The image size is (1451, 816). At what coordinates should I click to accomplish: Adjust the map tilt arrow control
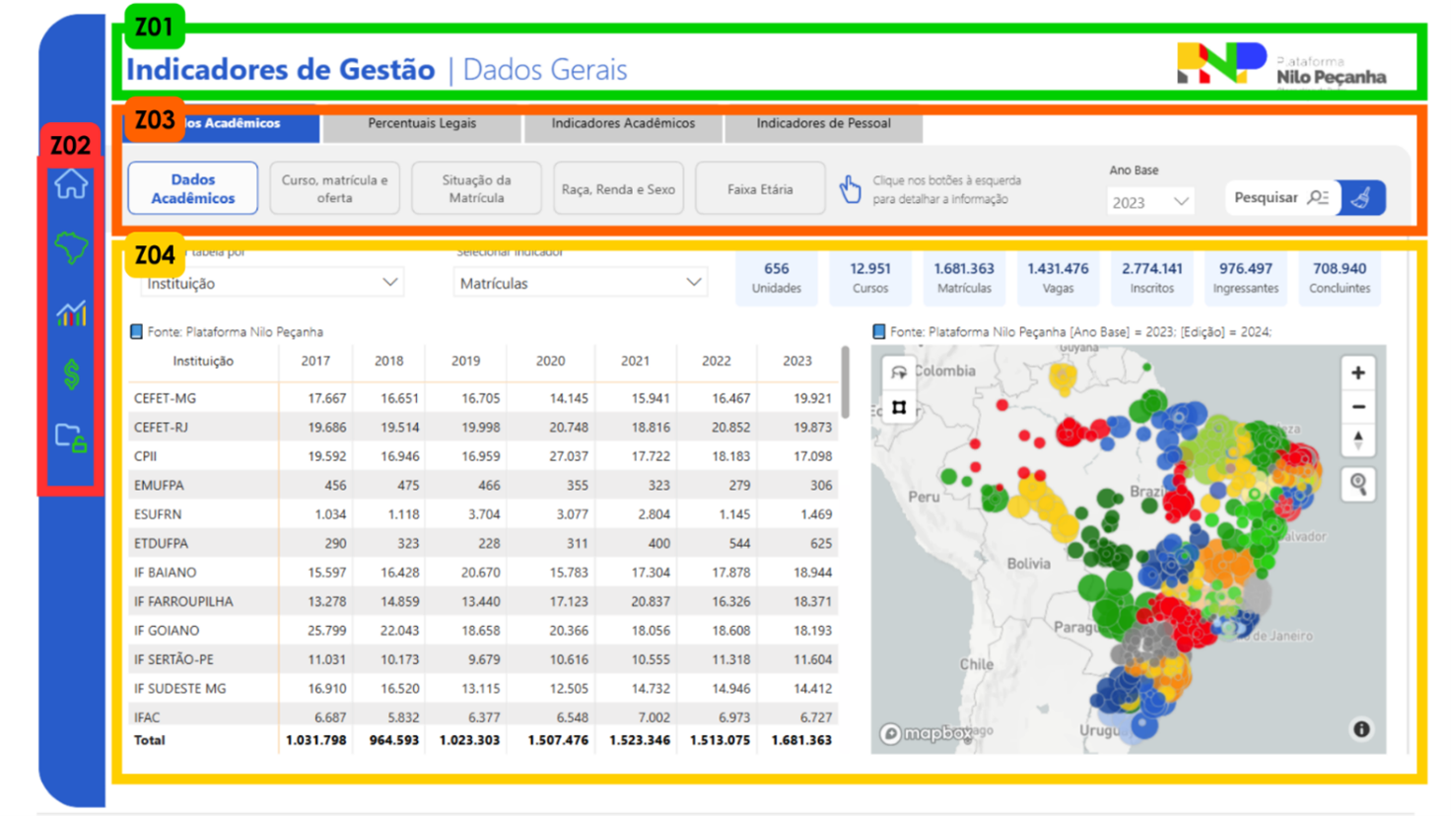(1358, 441)
